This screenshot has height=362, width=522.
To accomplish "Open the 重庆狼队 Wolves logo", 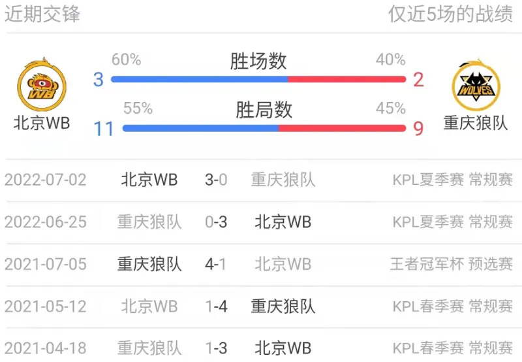I will 476,85.
